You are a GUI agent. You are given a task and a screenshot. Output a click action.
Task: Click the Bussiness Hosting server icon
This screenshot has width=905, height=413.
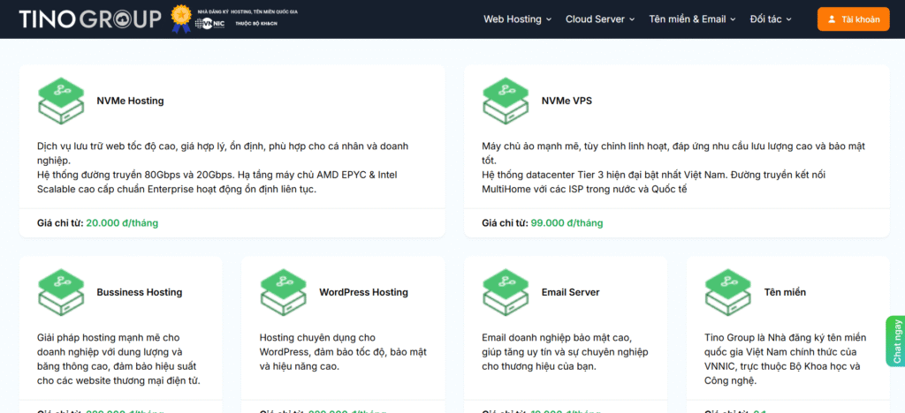click(61, 292)
